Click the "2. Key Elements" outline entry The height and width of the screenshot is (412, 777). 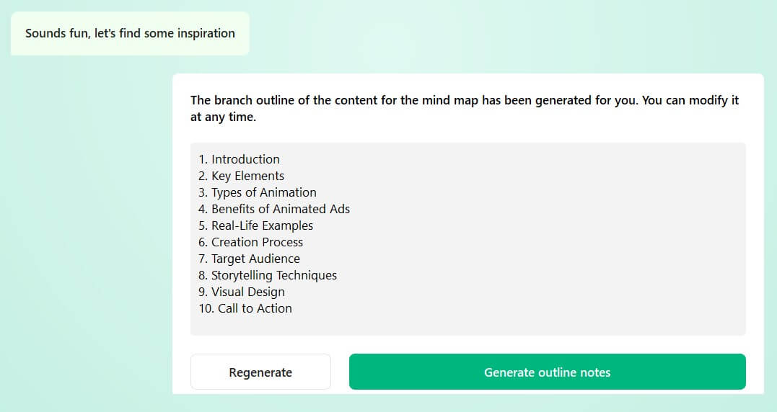[x=241, y=176]
